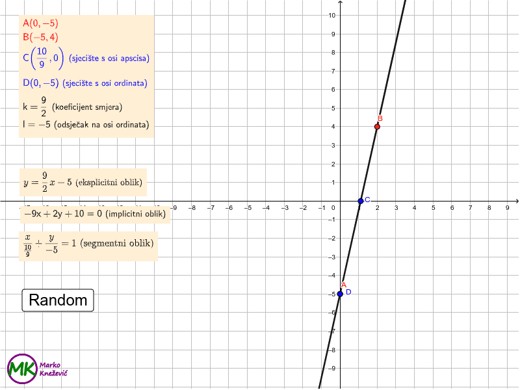Viewport: 520px width, 390px height.
Task: Click the MK Marko Knežević logo
Action: coord(37,369)
